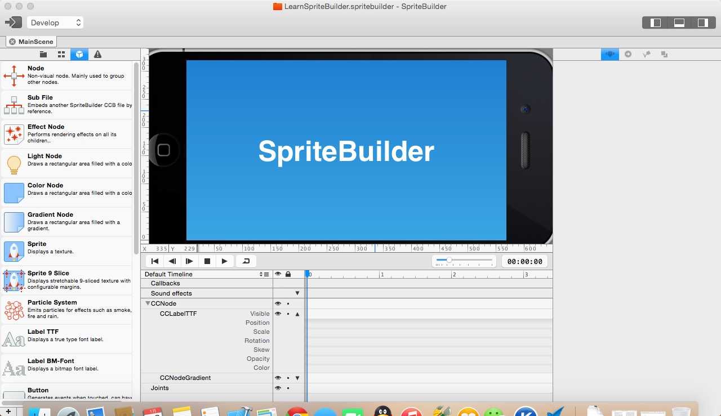Open the Item Code Connections arrow tab
This screenshot has height=416, width=721.
coord(628,54)
